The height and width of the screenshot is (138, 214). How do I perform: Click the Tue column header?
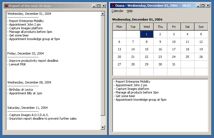click(133, 27)
